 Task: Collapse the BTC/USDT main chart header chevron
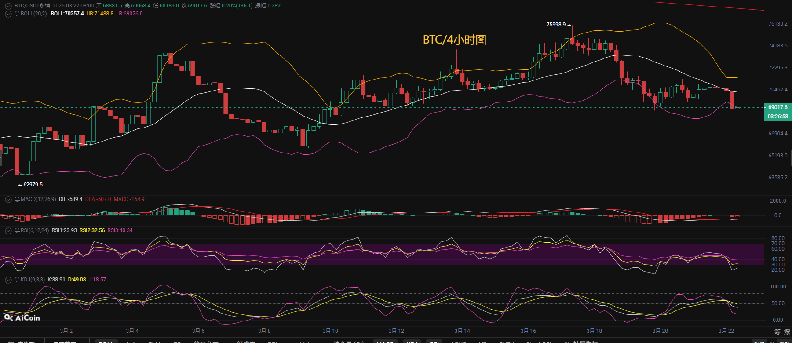pos(8,6)
